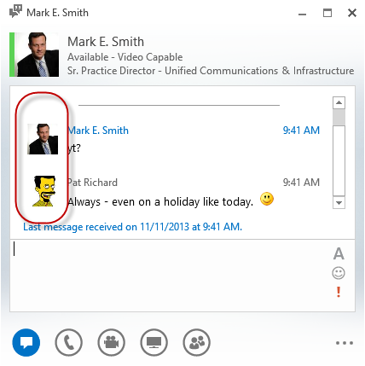Viewport: 365px width, 366px height.
Task: Set high importance with red exclamation
Action: [339, 292]
